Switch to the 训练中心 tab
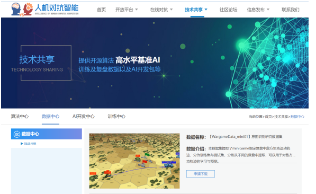The image size is (316, 194). coord(116,116)
